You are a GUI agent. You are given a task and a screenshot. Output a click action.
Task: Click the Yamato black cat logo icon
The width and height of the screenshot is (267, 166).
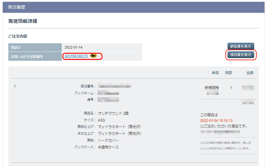coord(93,56)
